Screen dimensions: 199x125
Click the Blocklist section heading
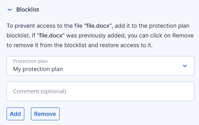point(28,10)
